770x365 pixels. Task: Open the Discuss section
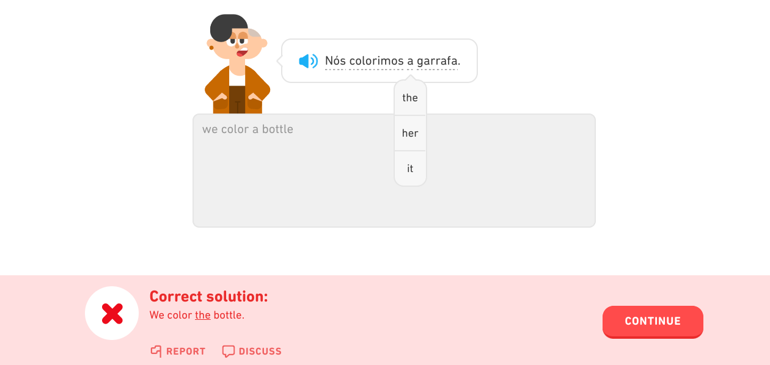pos(251,351)
